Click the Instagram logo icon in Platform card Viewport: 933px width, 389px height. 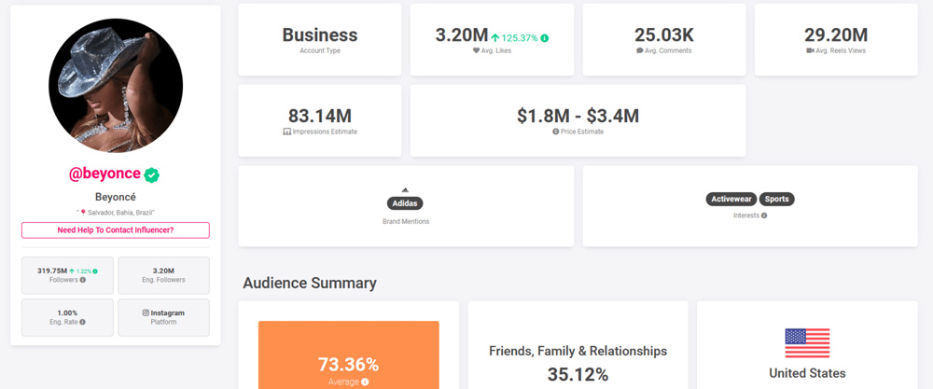coord(146,313)
